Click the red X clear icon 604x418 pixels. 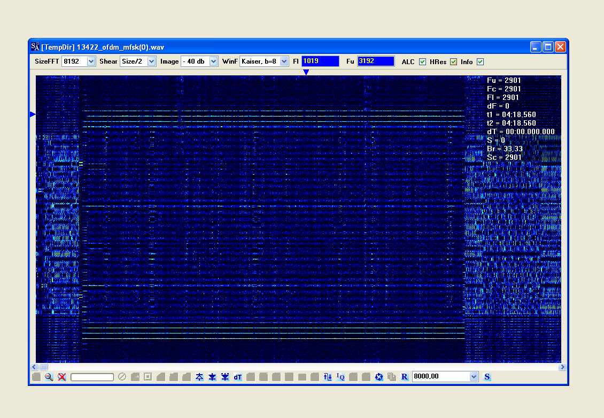click(61, 377)
